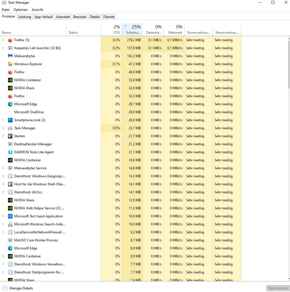Click the DAEMON Tools Lite Agent icon
The image size is (290, 292).
point(10,152)
